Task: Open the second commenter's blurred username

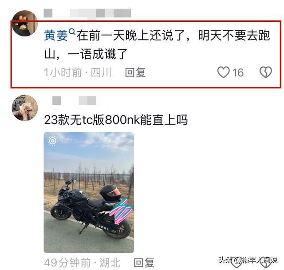Action: (x=74, y=100)
